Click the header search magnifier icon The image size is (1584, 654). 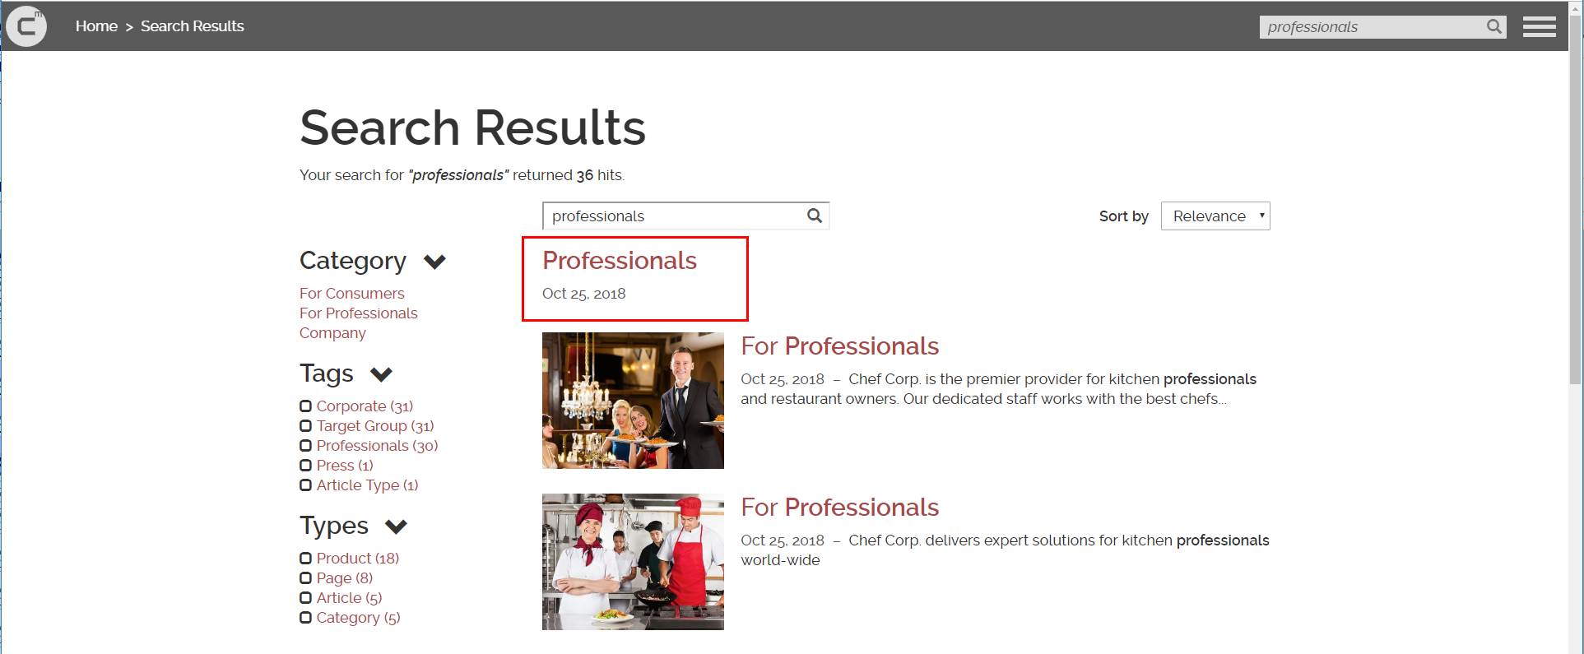coord(1494,26)
